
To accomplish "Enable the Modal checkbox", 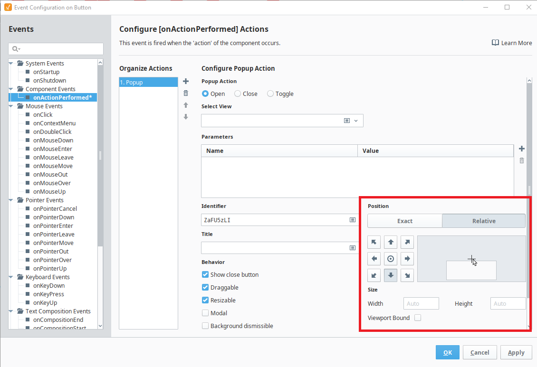I will pyautogui.click(x=205, y=313).
